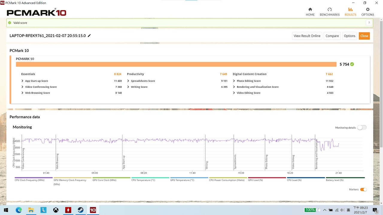Viewport: 383px width, 215px height.
Task: Click the green checkmark next to score 5 754
Action: click(352, 64)
